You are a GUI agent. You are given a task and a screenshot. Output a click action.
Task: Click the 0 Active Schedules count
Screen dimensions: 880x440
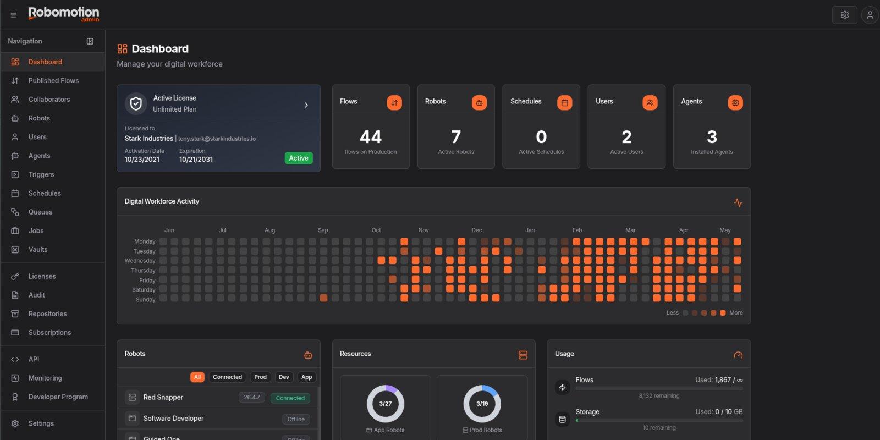coord(541,137)
